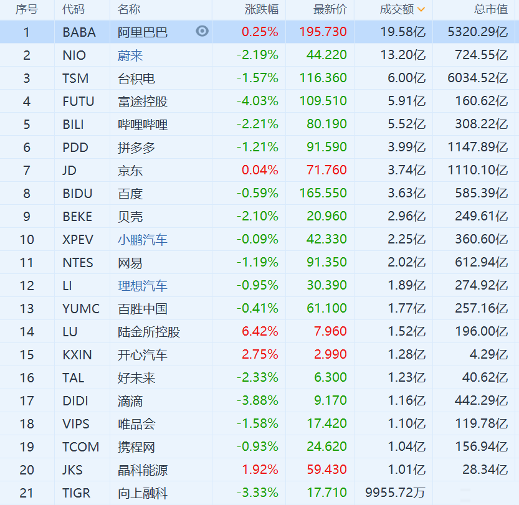Viewport: 519px width, 505px height.
Task: Click the 台积电 stock name
Action: click(136, 78)
